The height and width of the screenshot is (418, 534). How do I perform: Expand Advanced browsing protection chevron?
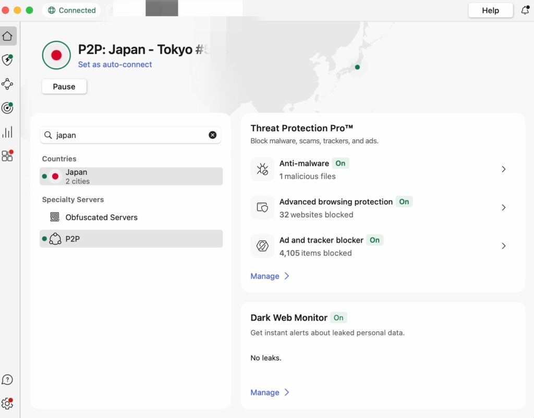tap(503, 208)
